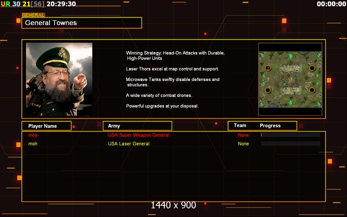Viewport: 347px width, 217px height.
Task: Click the Army column header
Action: (137, 126)
